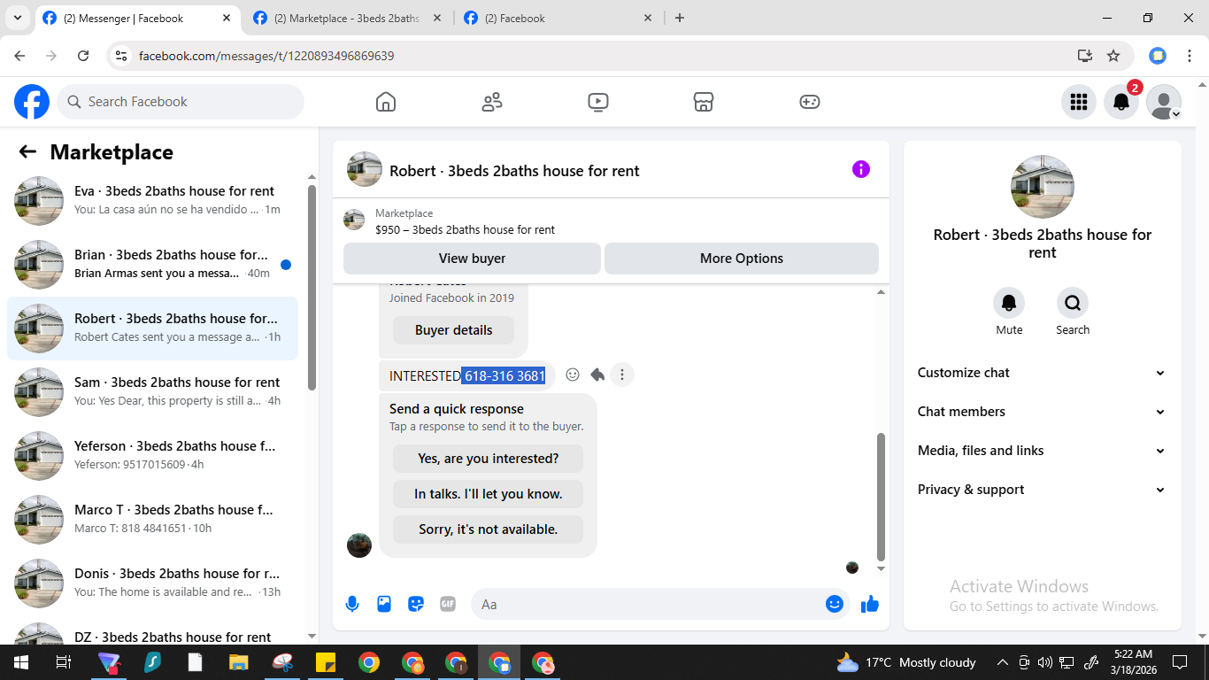This screenshot has height=680, width=1209.
Task: Bookmark this page with the star icon
Action: pyautogui.click(x=1113, y=56)
